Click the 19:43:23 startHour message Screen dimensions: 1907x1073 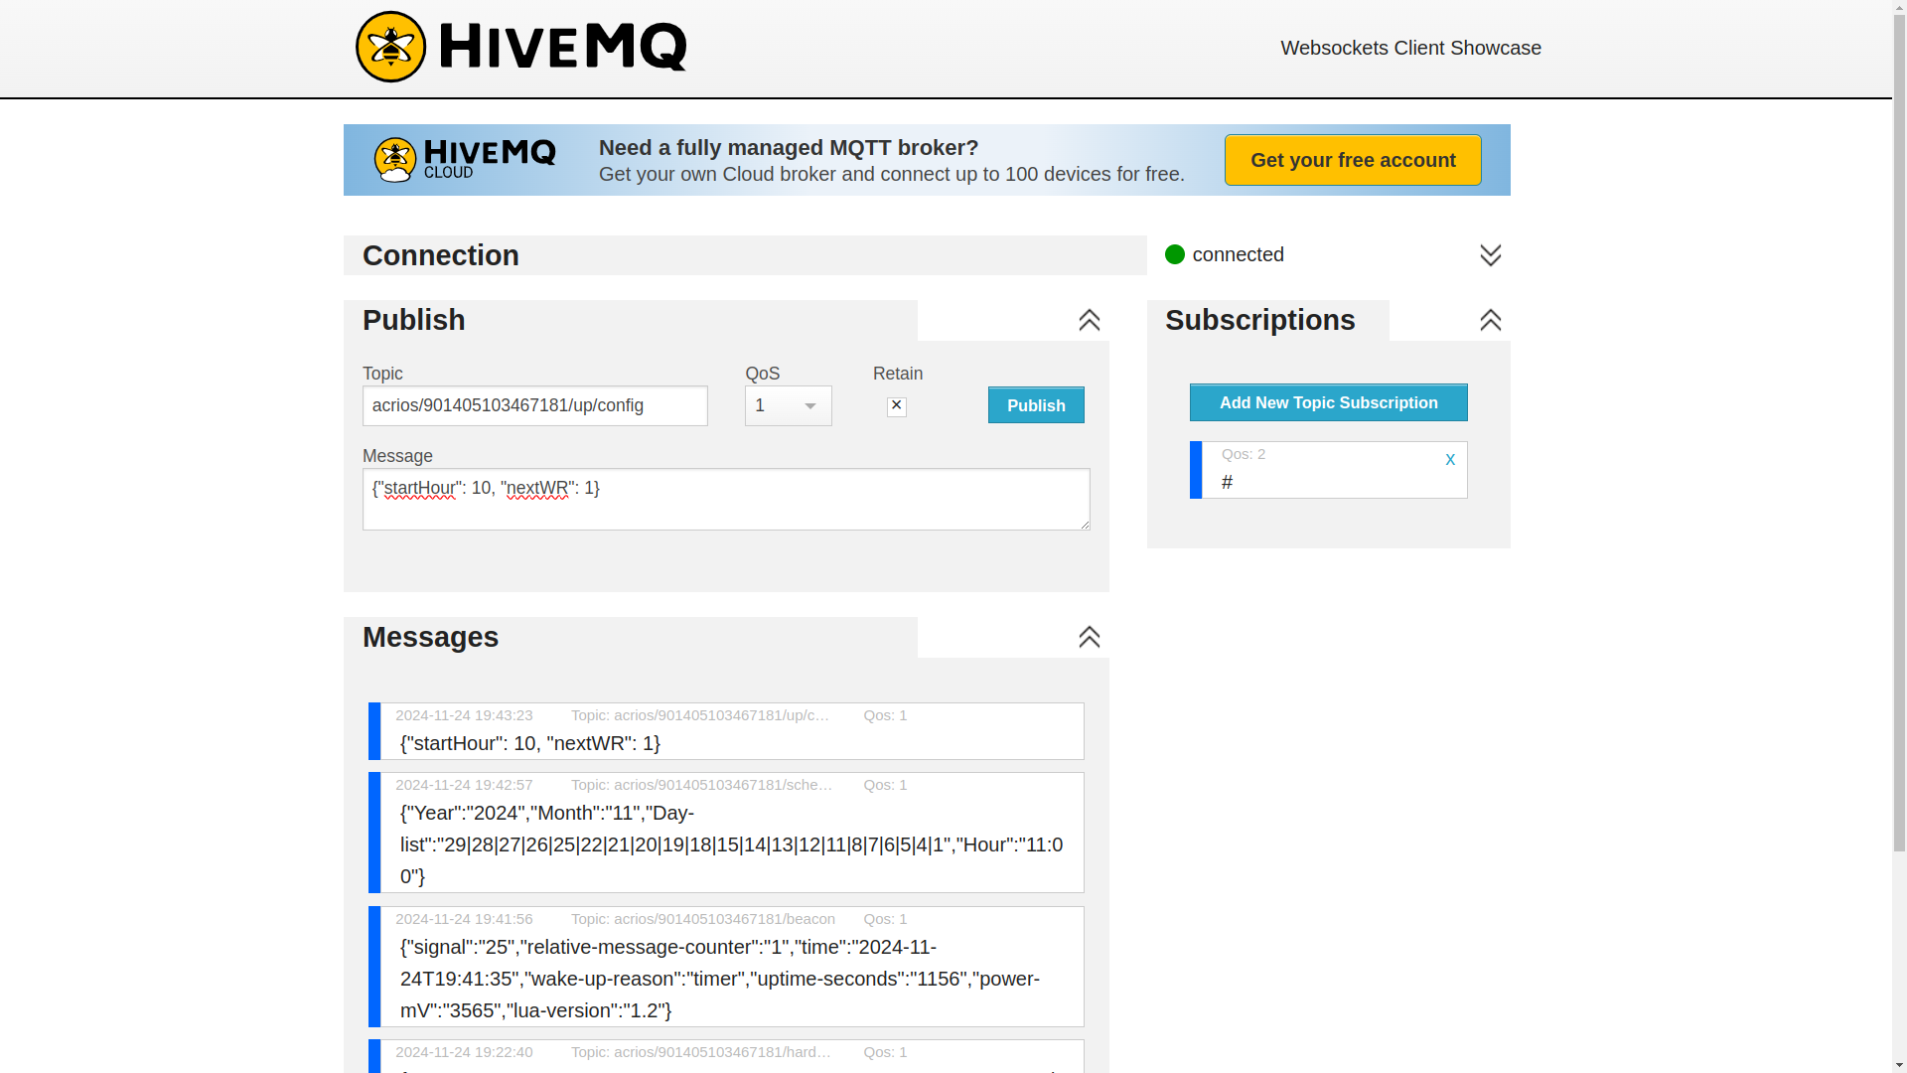pos(726,731)
